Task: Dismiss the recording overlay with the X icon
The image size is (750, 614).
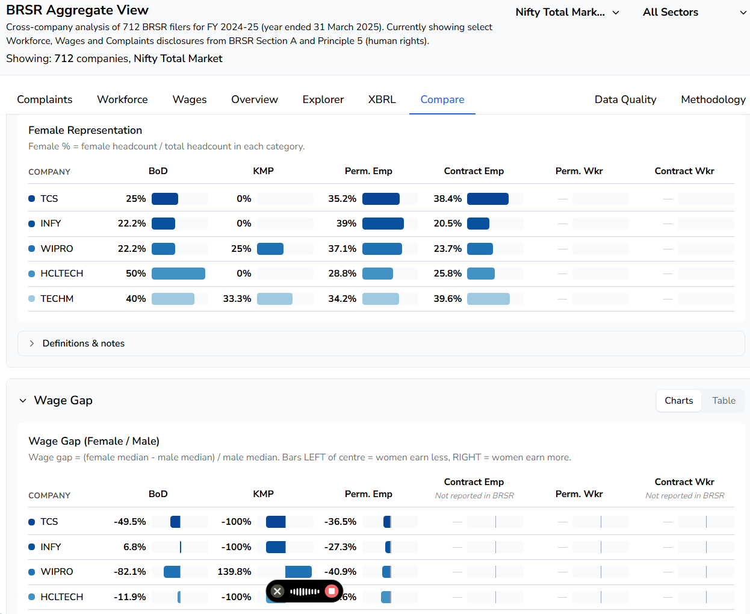Action: click(x=277, y=591)
